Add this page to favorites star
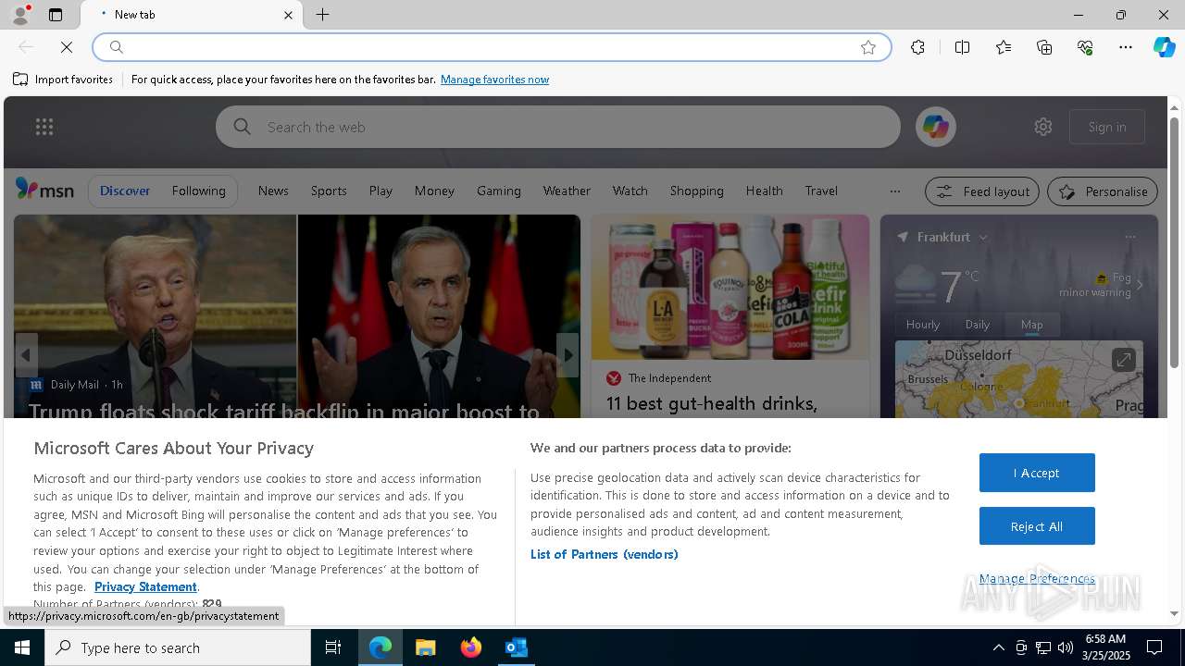The width and height of the screenshot is (1185, 666). pos(868,47)
